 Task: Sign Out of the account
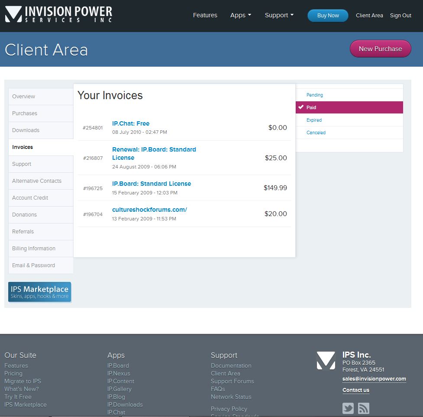(x=400, y=16)
